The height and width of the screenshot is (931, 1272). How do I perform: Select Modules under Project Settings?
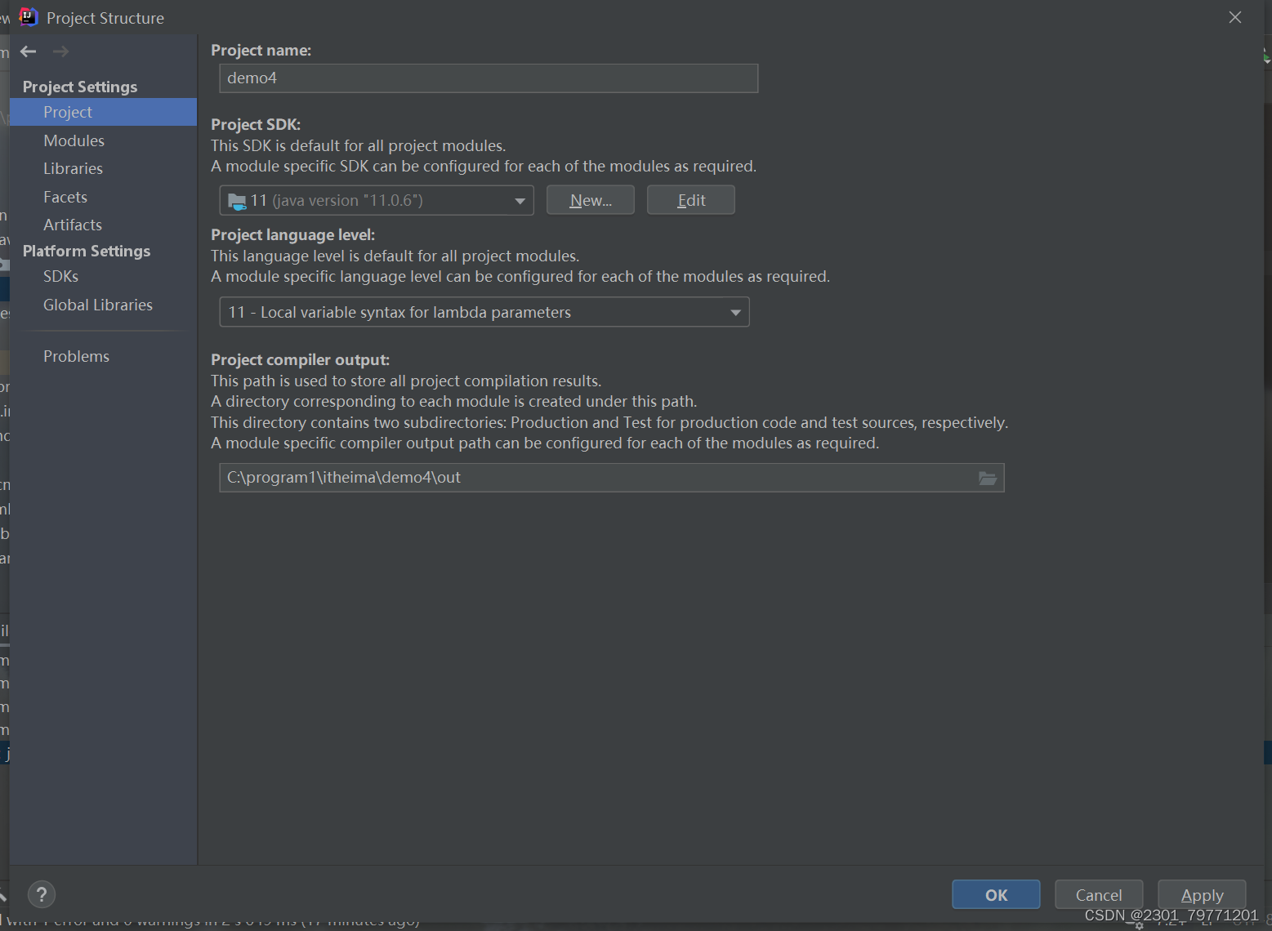click(74, 140)
